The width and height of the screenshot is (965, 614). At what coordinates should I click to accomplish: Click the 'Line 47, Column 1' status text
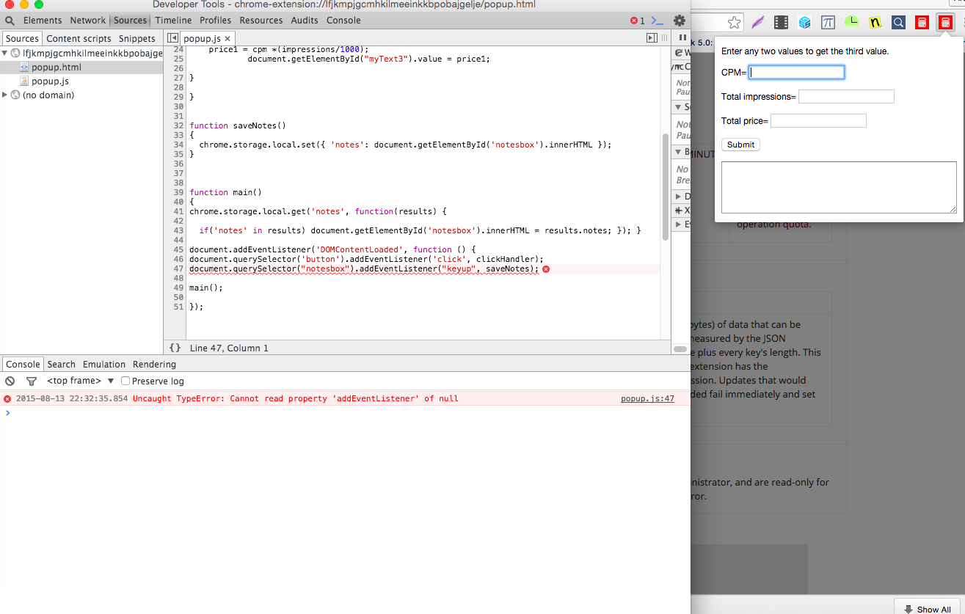[x=229, y=348]
